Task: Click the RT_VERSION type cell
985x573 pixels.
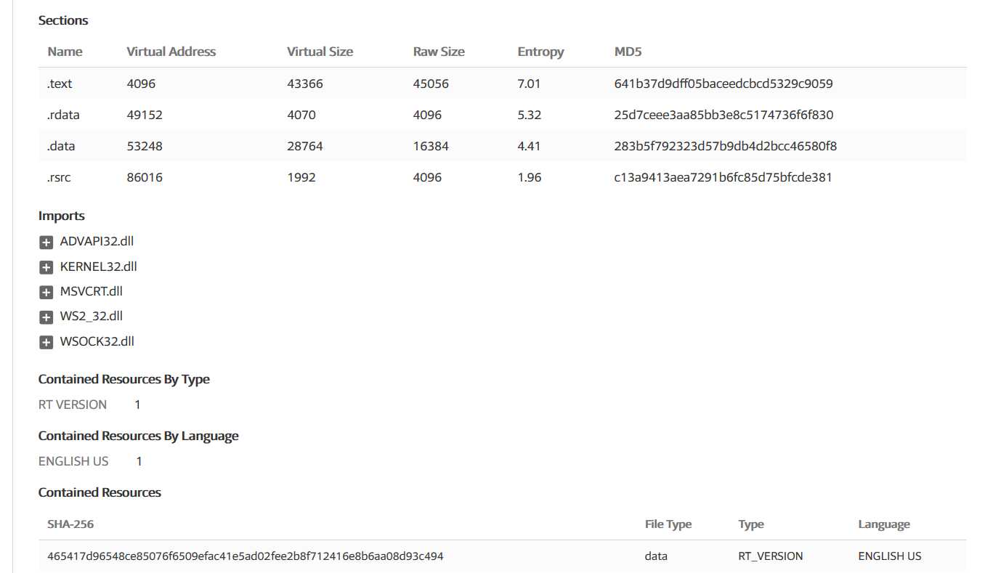Action: 771,556
